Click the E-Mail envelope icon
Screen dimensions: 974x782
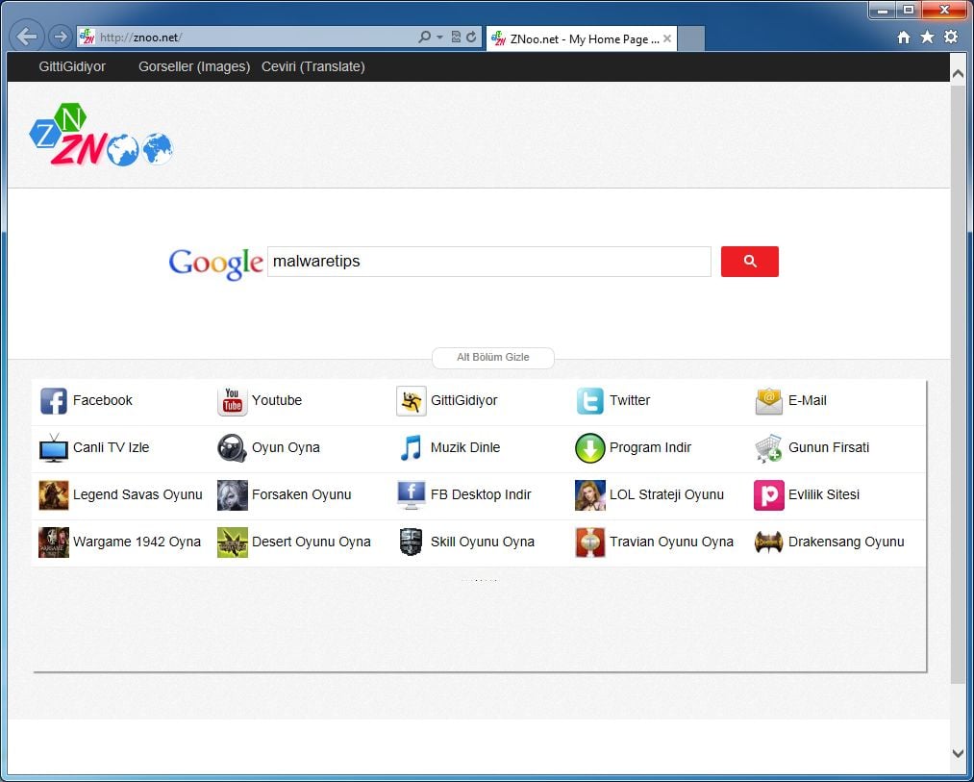click(x=769, y=401)
